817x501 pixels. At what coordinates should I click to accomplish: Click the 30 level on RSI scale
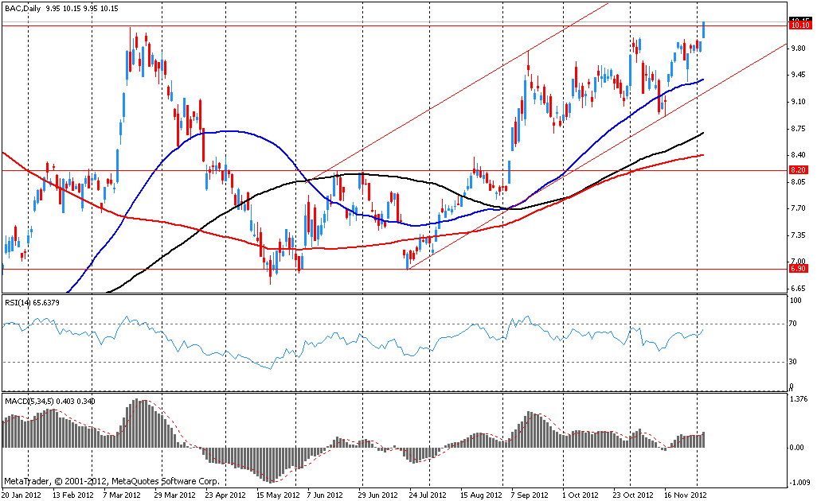[793, 362]
